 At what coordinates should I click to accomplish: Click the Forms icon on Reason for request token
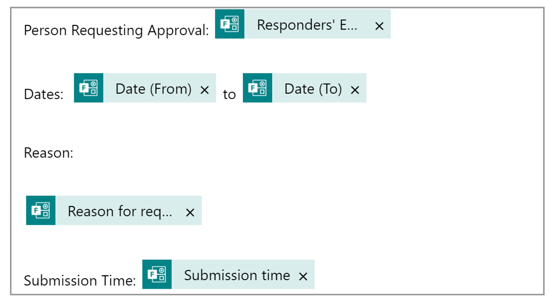(x=41, y=210)
